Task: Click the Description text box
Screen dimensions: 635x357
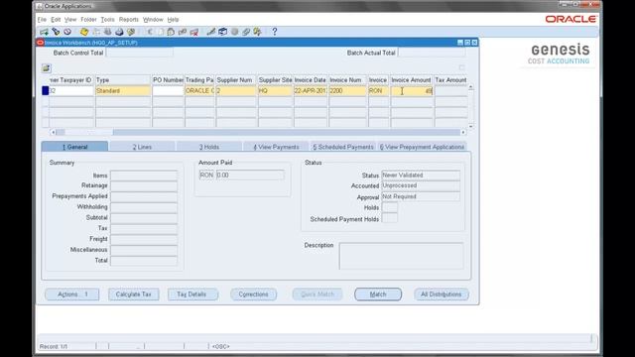Action: 401,256
